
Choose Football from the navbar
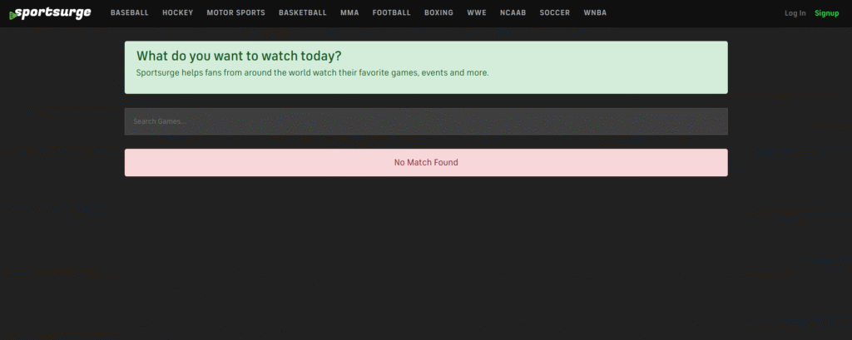point(391,13)
